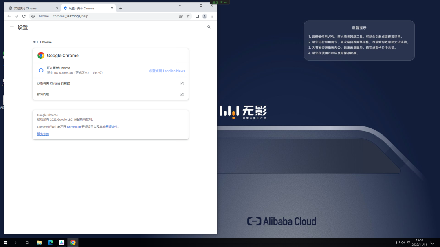Open the profile avatar menu
This screenshot has height=247, width=440.
pos(205,16)
